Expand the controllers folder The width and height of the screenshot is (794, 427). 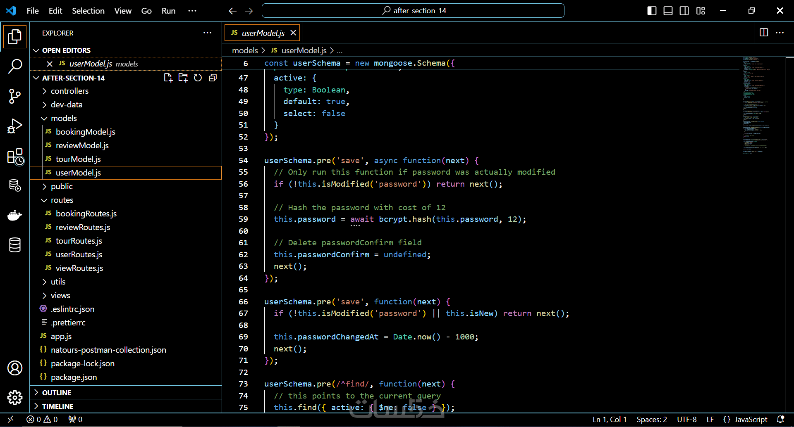[69, 91]
